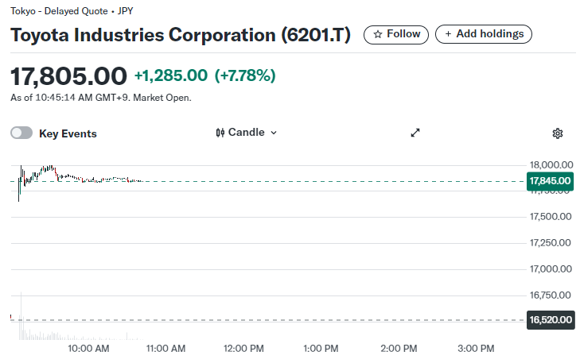This screenshot has width=580, height=363.
Task: Open chart settings via gear icon
Action: (x=557, y=133)
